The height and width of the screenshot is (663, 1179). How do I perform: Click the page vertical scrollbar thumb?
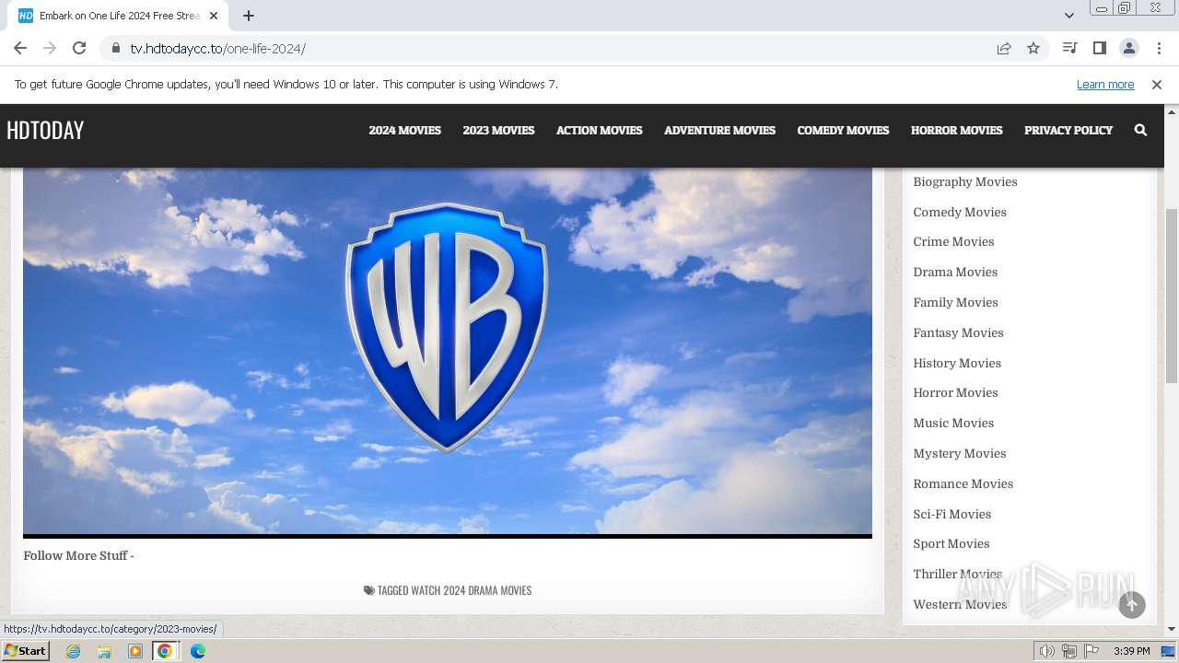click(x=1172, y=295)
